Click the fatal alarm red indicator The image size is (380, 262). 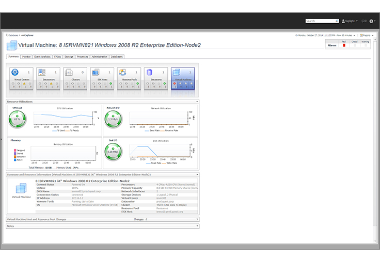(x=344, y=45)
